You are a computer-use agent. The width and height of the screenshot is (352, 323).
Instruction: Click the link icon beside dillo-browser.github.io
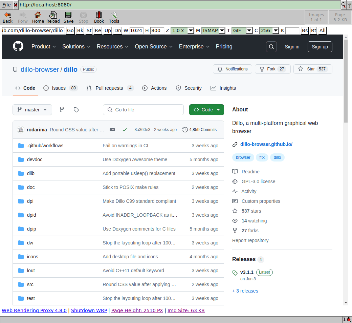tap(235, 145)
